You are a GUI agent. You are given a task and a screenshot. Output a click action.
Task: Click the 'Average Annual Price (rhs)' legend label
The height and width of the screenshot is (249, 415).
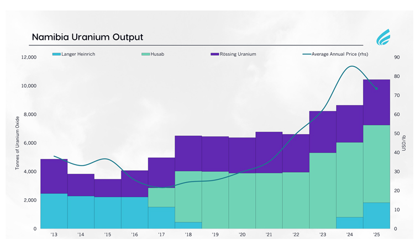click(x=339, y=54)
